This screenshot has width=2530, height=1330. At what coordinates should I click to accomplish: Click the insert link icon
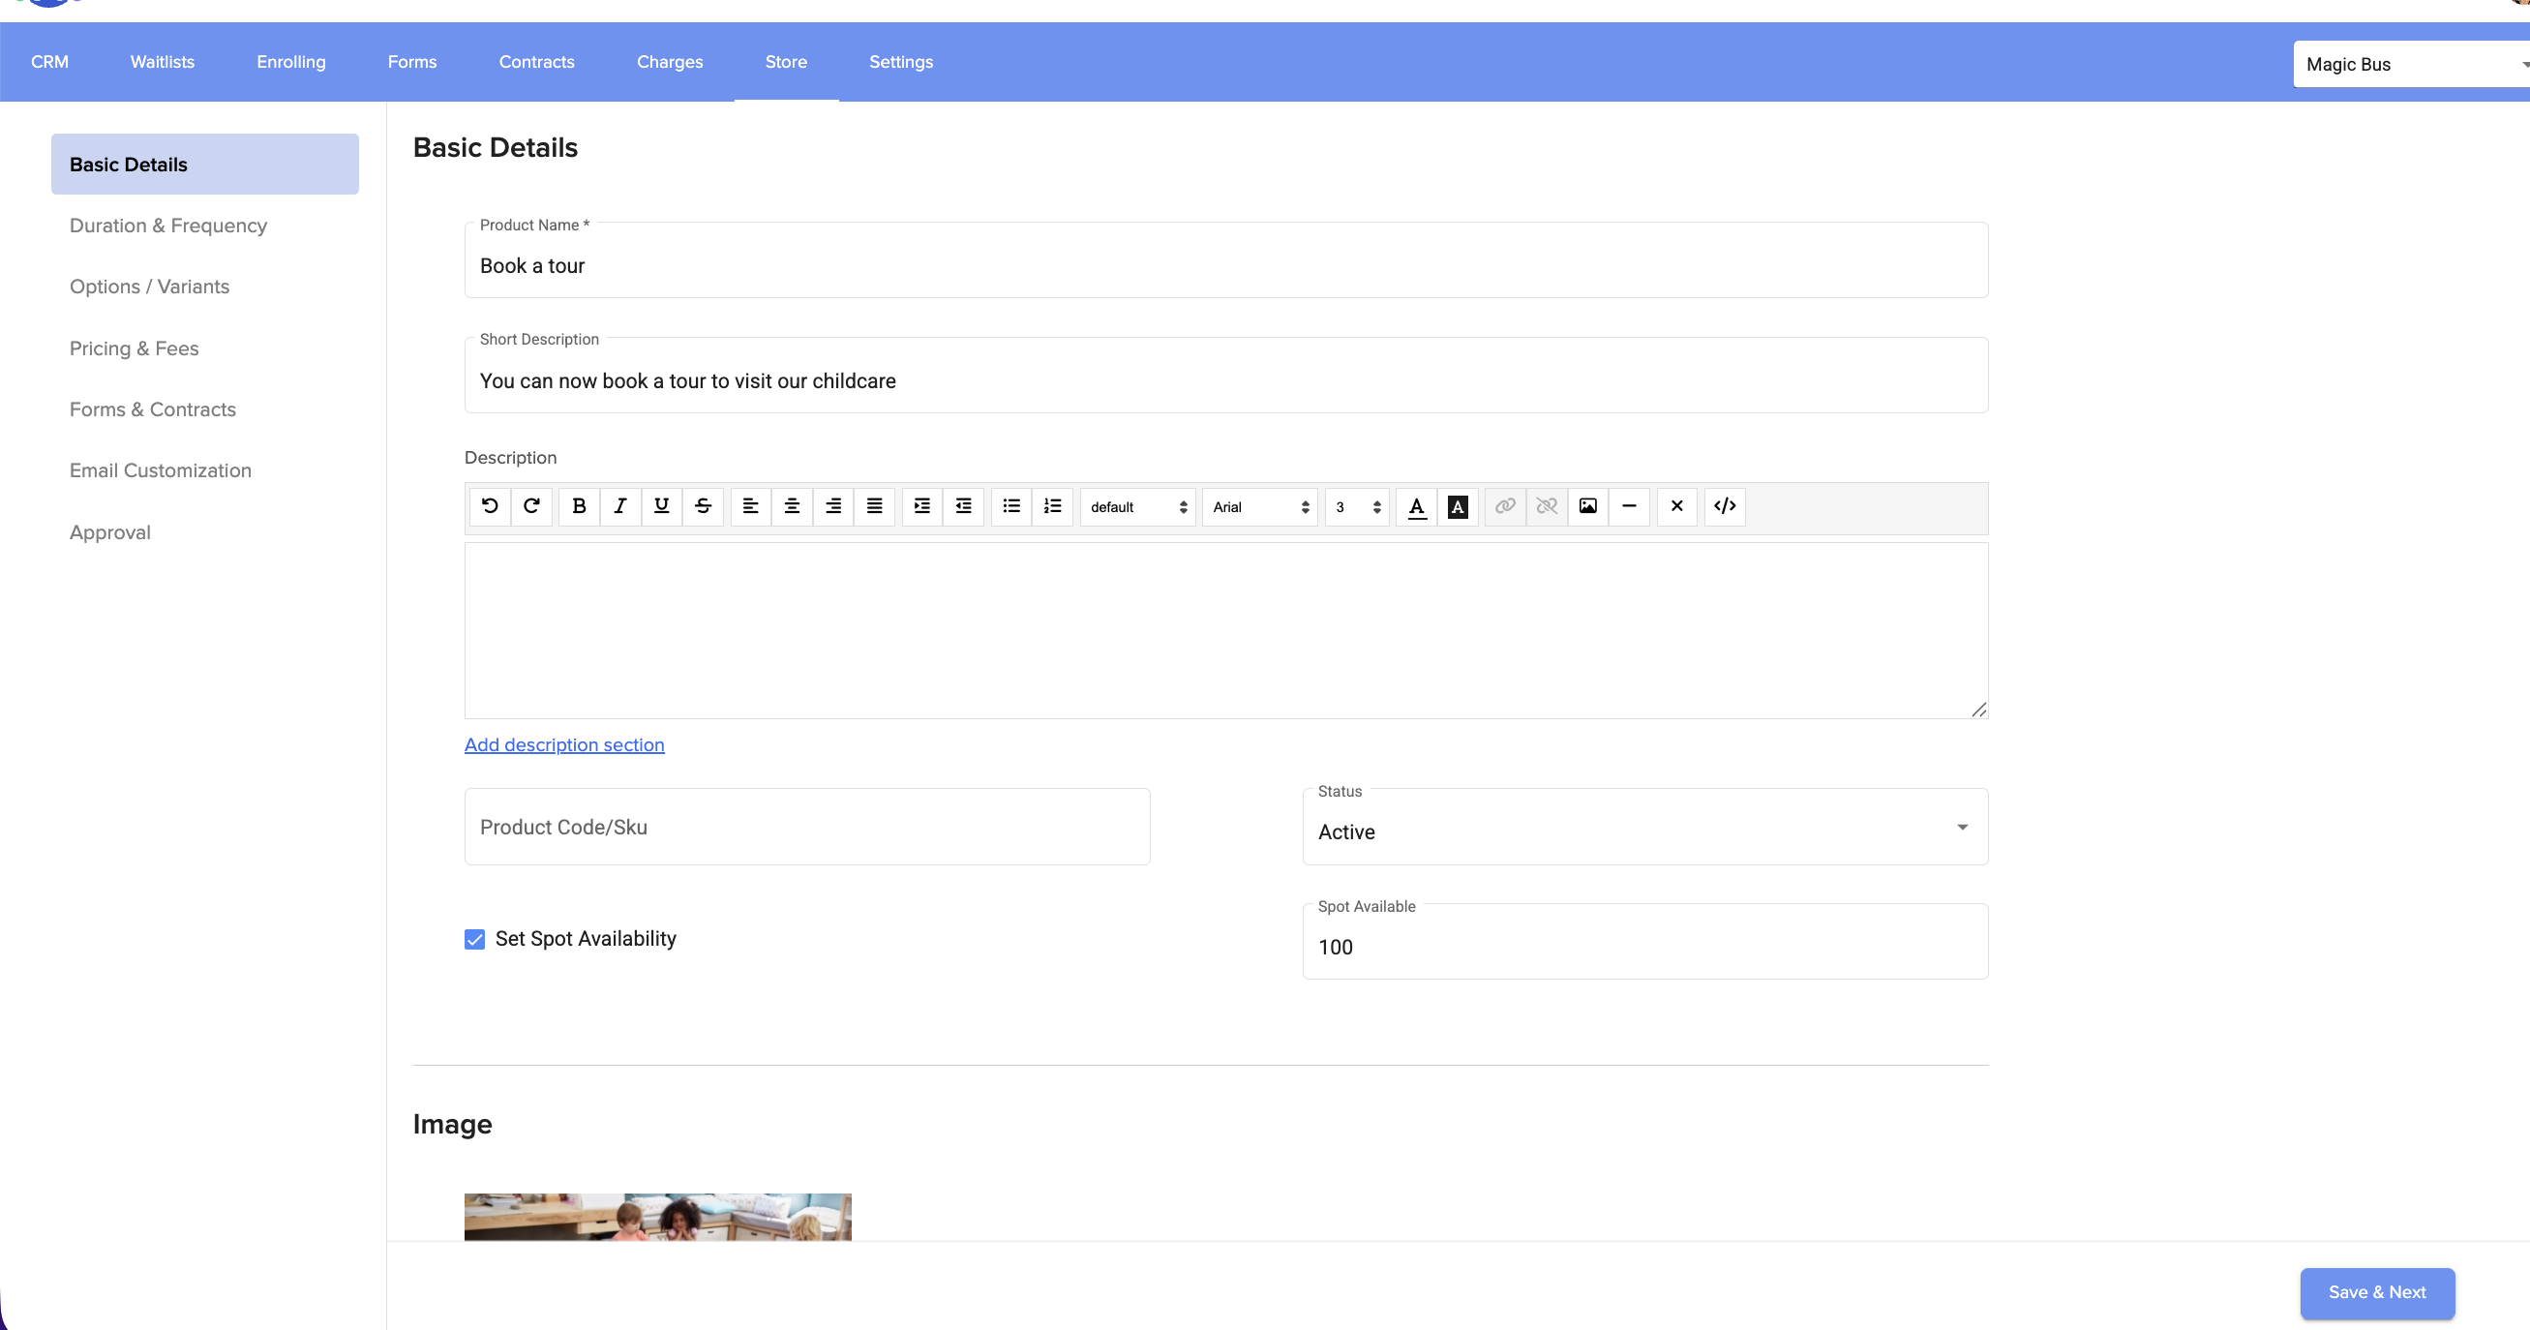click(x=1505, y=506)
